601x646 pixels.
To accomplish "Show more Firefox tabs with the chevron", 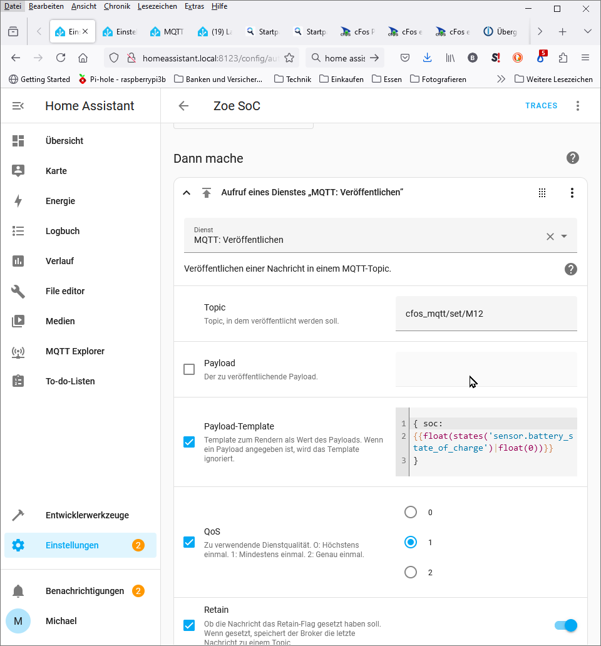I will (x=540, y=31).
